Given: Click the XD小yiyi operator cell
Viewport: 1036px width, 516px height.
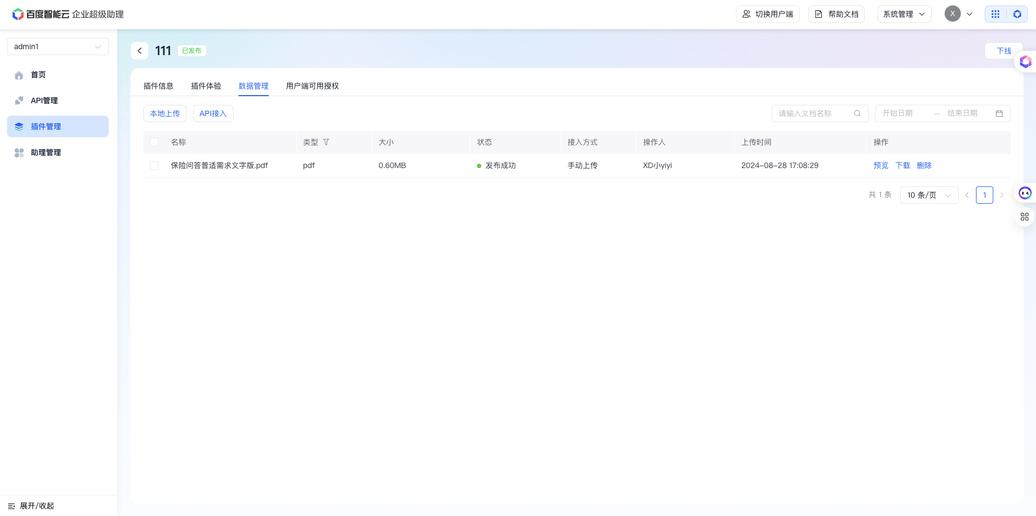Looking at the screenshot, I should click(658, 165).
